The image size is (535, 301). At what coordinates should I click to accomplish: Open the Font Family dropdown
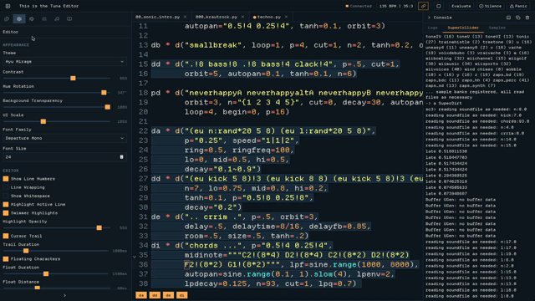pos(64,138)
